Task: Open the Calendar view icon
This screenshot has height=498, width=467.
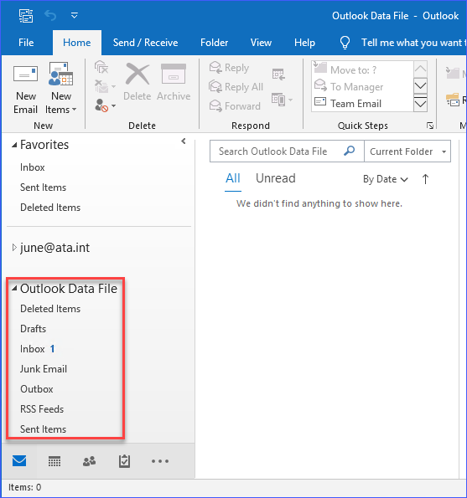Action: tap(54, 461)
